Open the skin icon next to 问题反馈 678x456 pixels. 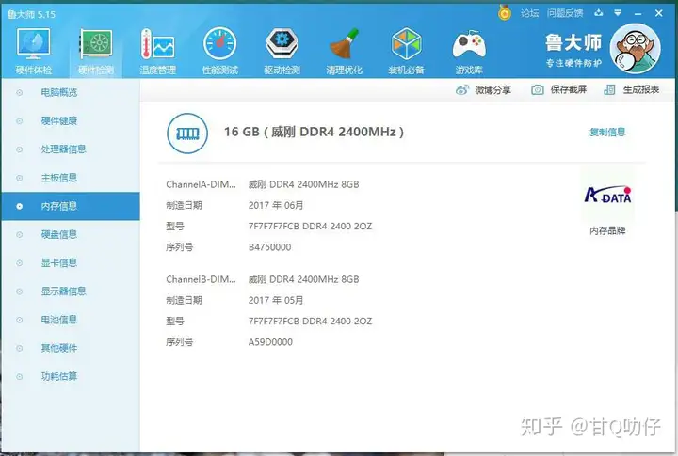pyautogui.click(x=599, y=13)
